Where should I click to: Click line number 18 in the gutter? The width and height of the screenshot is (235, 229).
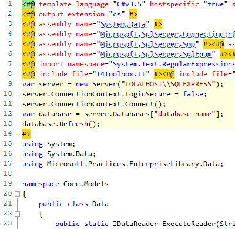click(8, 173)
